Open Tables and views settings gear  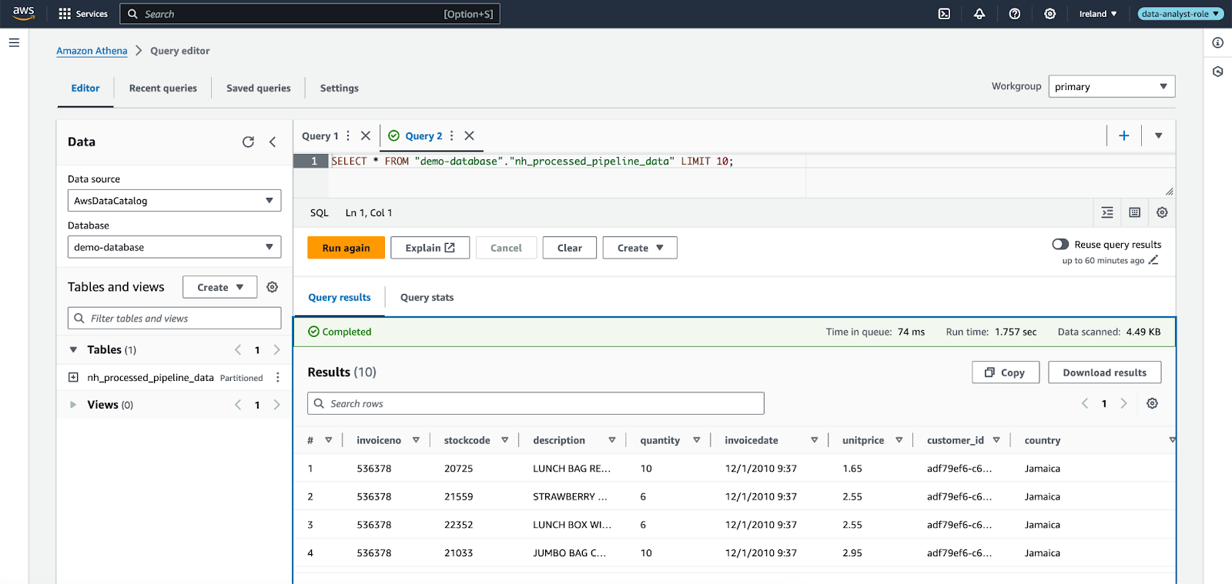272,287
